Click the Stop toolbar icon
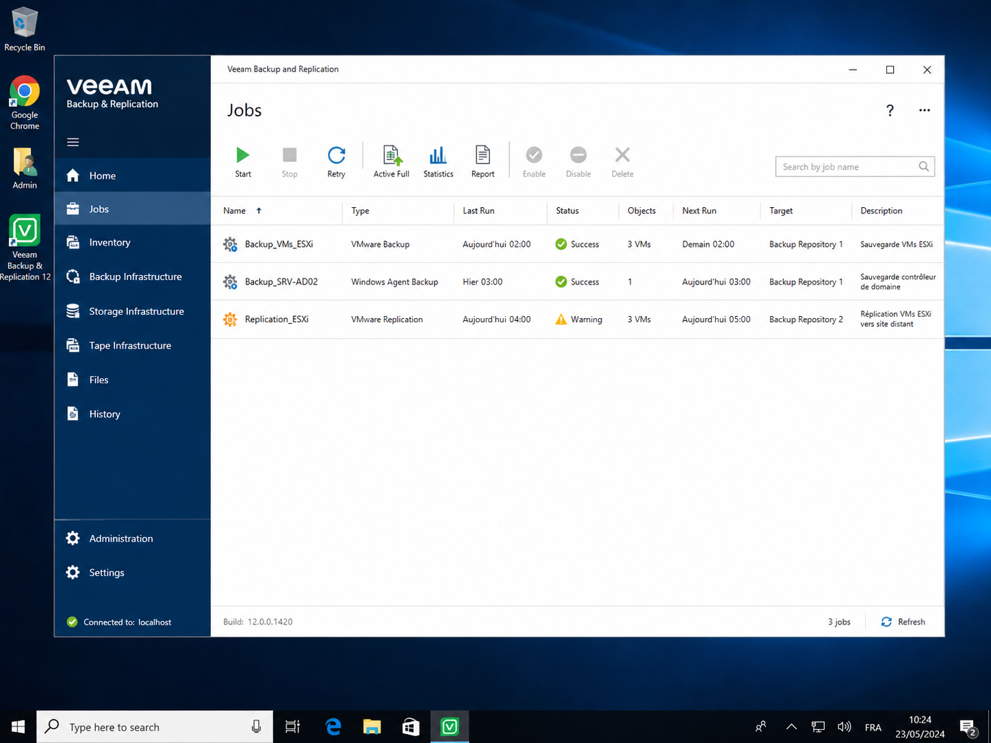991x743 pixels. click(x=289, y=155)
